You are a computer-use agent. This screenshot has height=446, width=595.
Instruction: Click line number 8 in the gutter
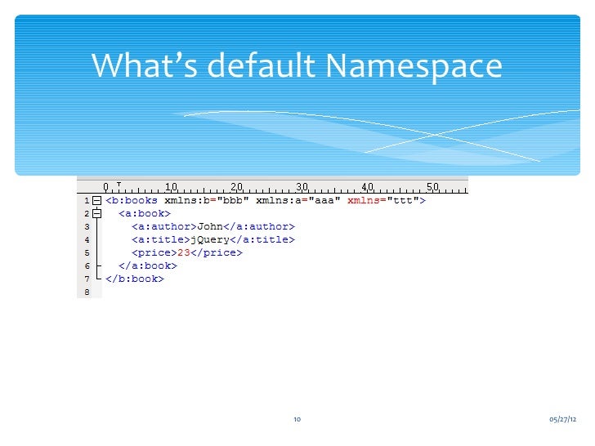87,292
